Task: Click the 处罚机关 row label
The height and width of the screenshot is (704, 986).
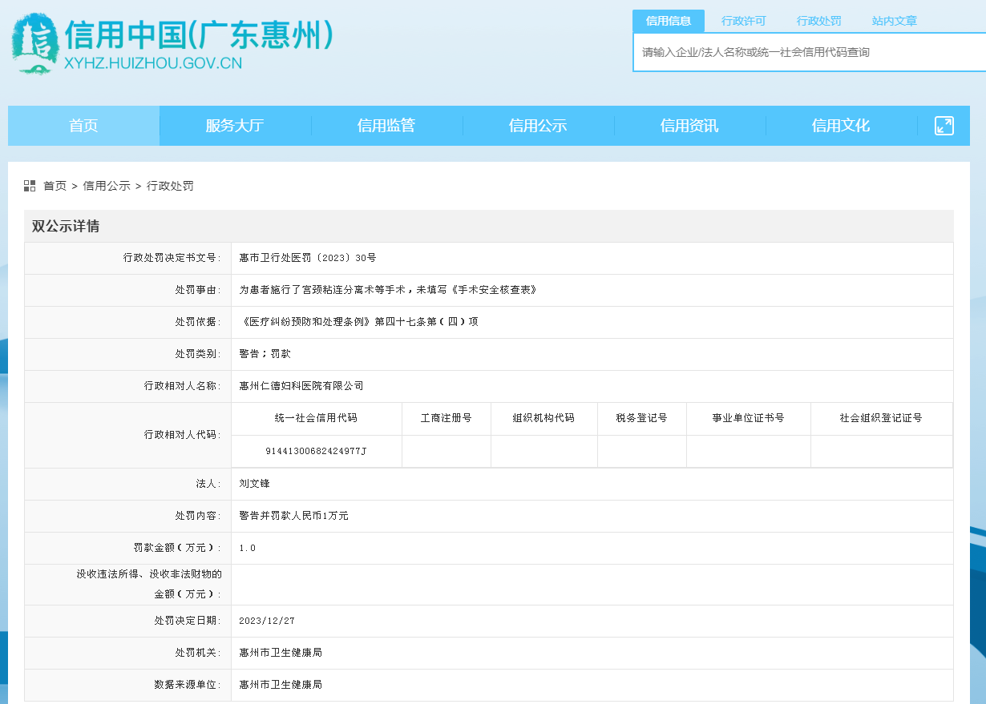Action: [x=199, y=653]
